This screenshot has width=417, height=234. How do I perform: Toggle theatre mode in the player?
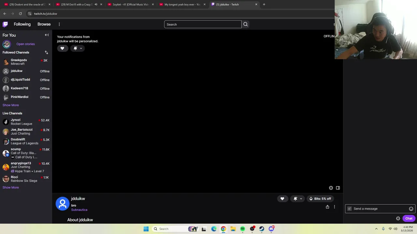338,188
